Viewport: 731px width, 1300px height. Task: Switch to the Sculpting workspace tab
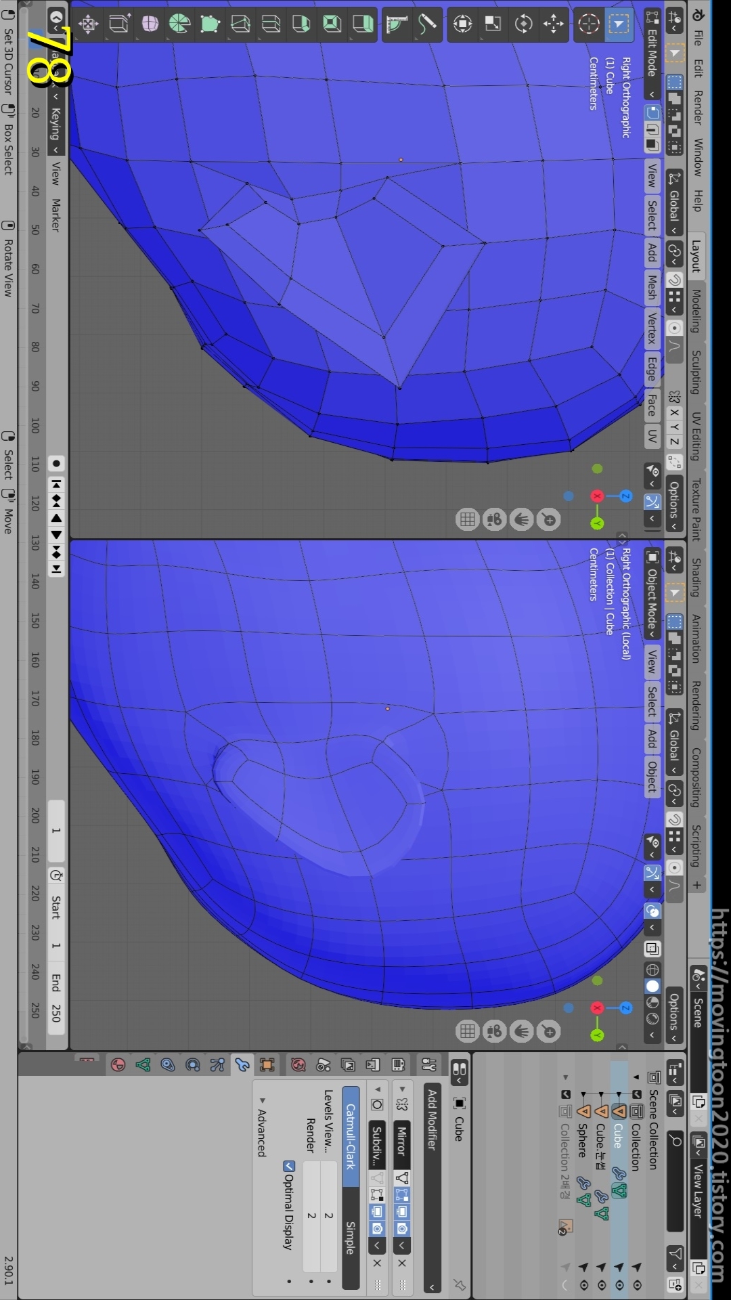696,372
